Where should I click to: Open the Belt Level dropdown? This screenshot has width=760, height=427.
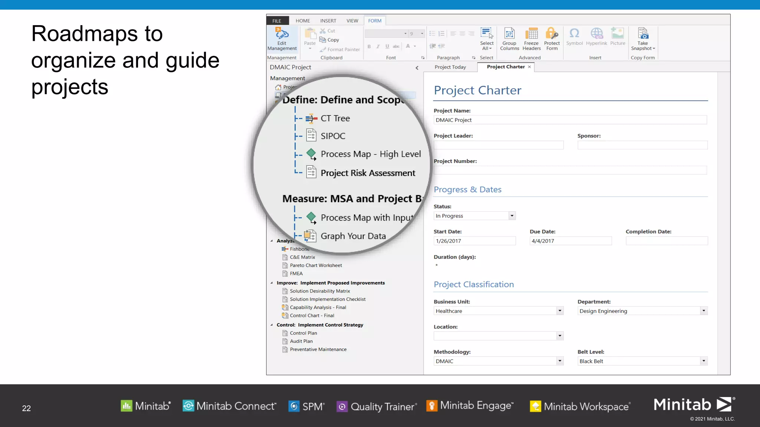tap(704, 361)
